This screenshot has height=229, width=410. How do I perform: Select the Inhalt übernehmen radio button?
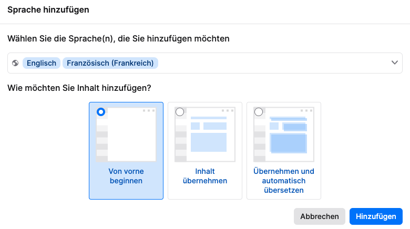click(180, 112)
